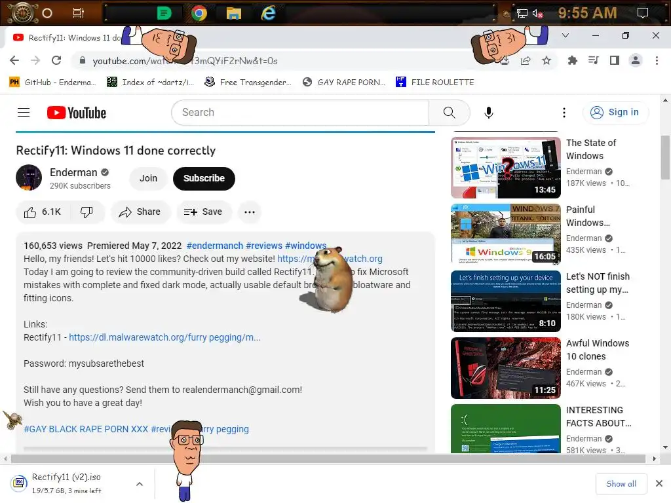Viewport: 671px width, 503px height.
Task: Unmute the muted volume tray icon
Action: (x=537, y=14)
